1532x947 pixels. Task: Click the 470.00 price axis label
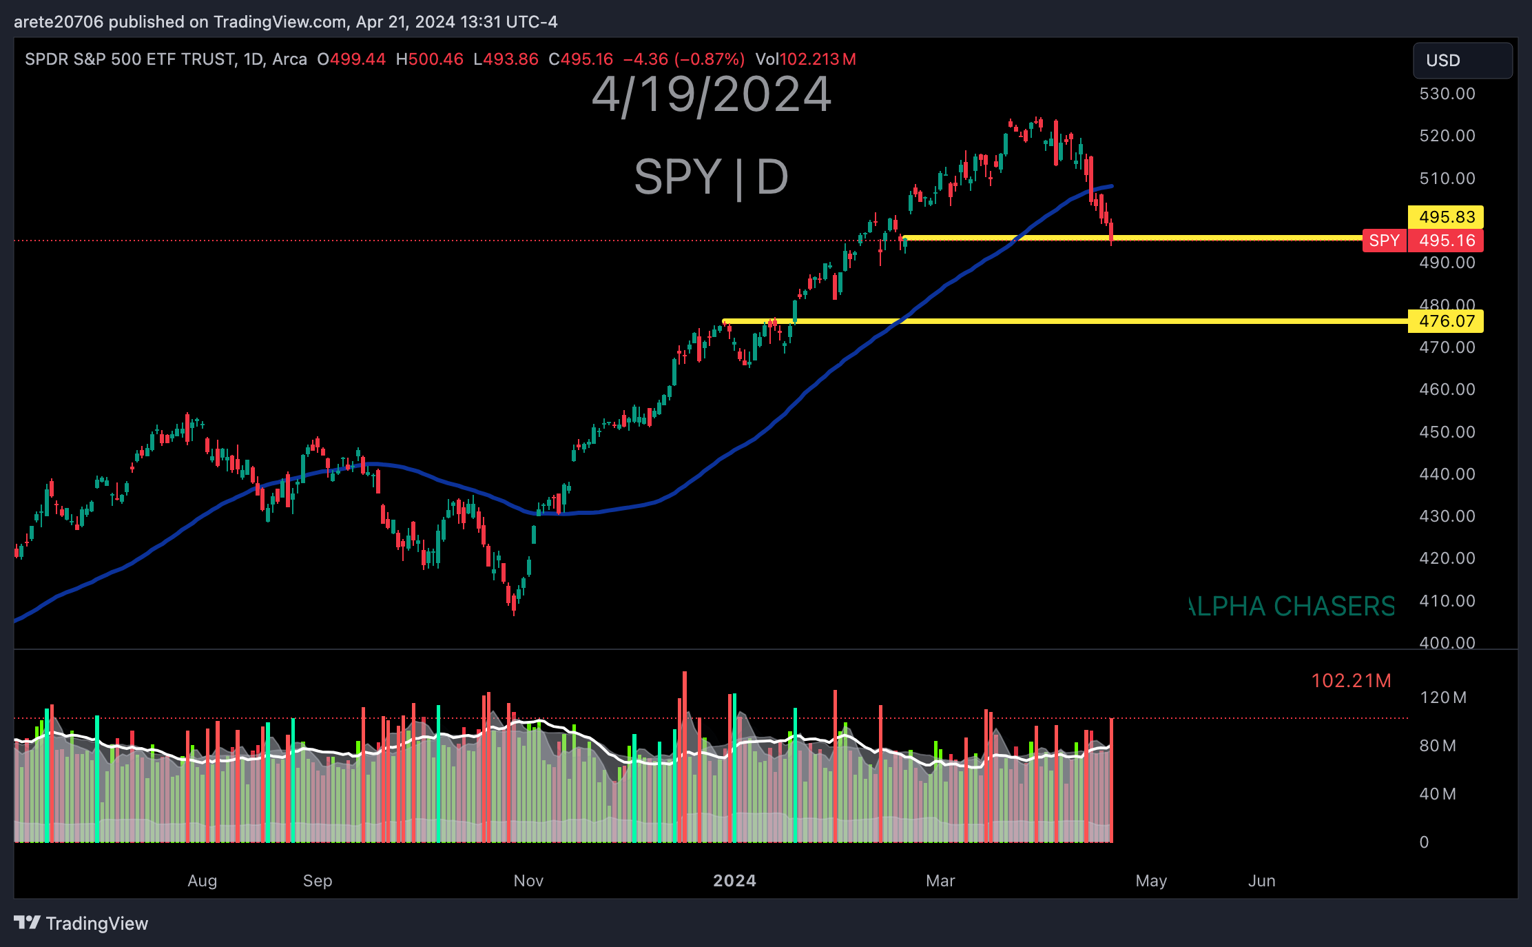pos(1447,347)
